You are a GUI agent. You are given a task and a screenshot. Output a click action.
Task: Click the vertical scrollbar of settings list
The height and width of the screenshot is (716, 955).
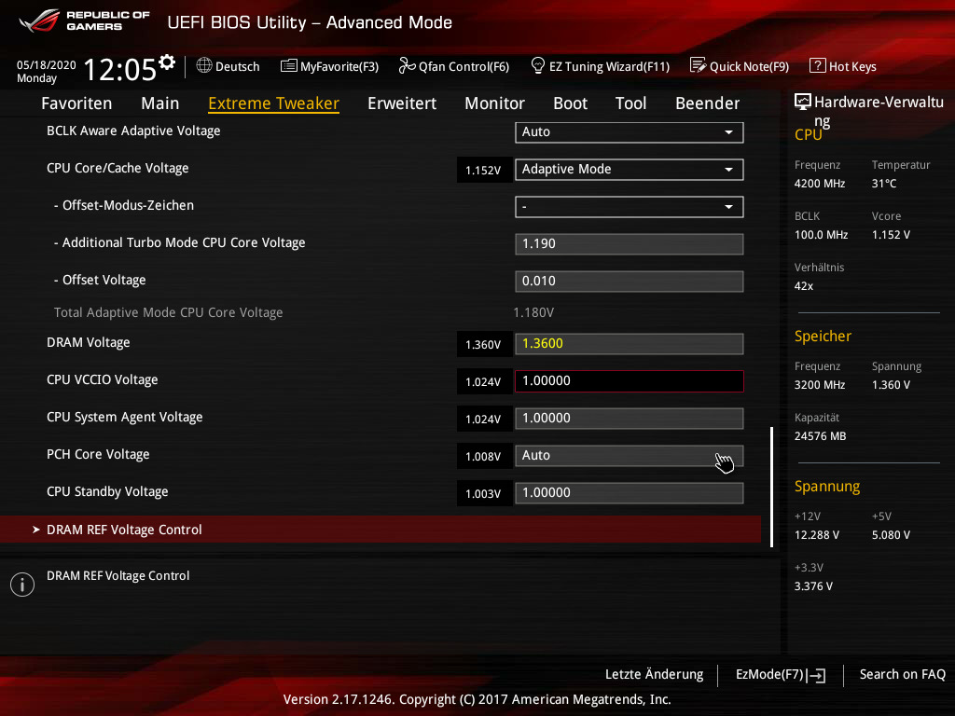pyautogui.click(x=771, y=487)
